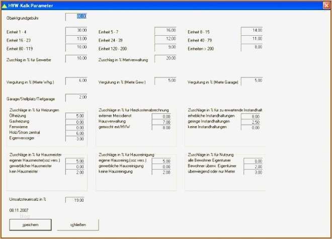The width and height of the screenshot is (332, 239).
Task: Click the Fernwärme surcharge field
Action: point(75,128)
